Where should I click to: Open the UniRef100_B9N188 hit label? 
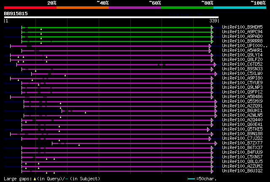click(242, 134)
